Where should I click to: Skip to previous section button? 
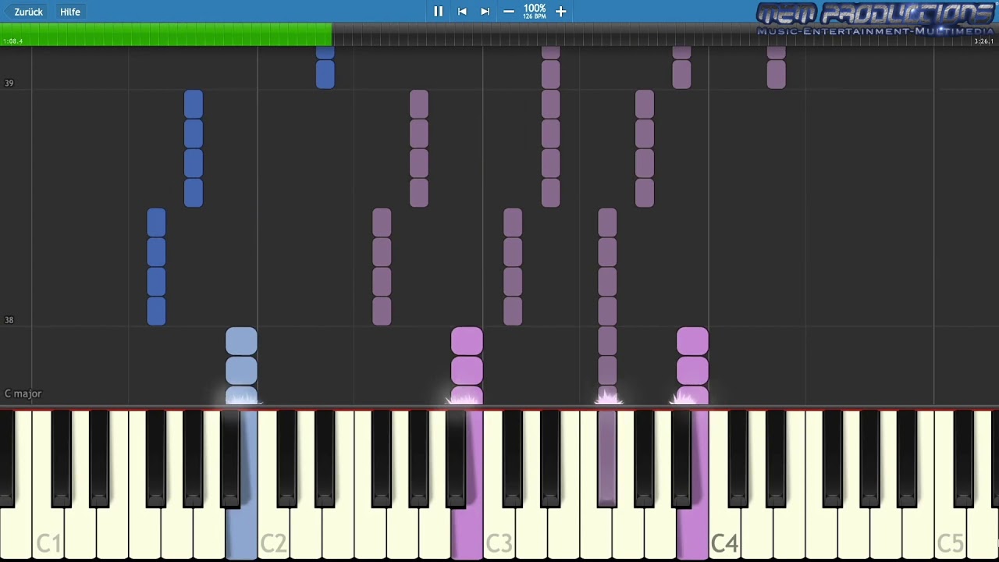[x=462, y=11]
